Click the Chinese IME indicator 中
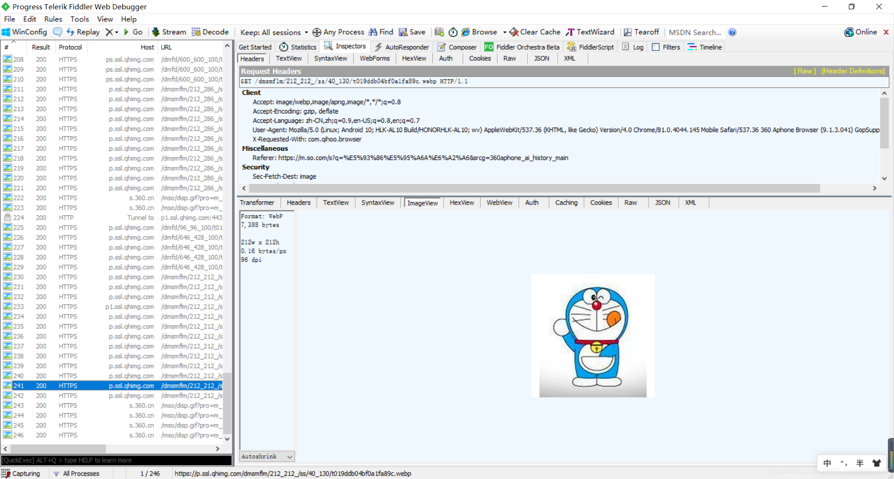Screen dimensions: 894x479 point(827,463)
